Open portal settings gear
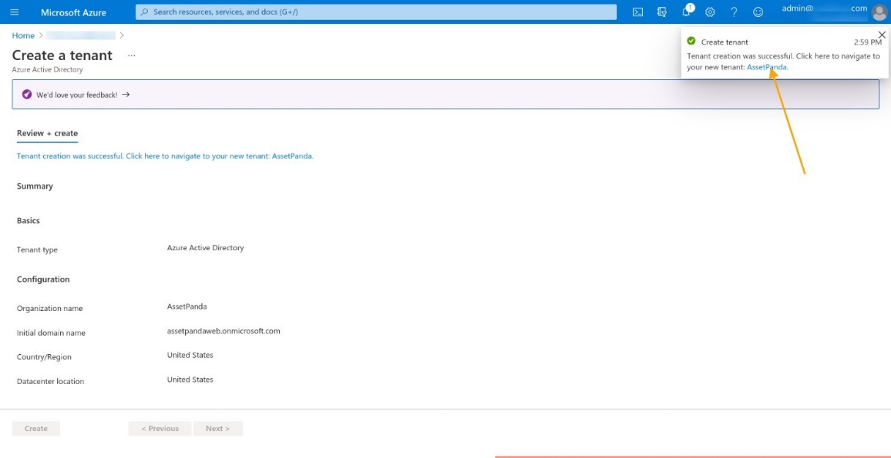 pos(709,12)
